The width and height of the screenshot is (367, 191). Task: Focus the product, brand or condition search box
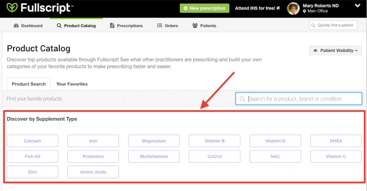[299, 99]
